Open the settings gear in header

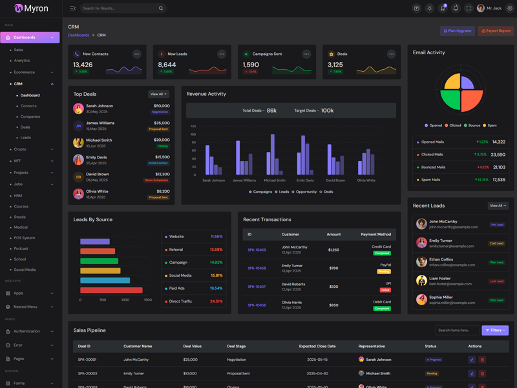point(509,8)
